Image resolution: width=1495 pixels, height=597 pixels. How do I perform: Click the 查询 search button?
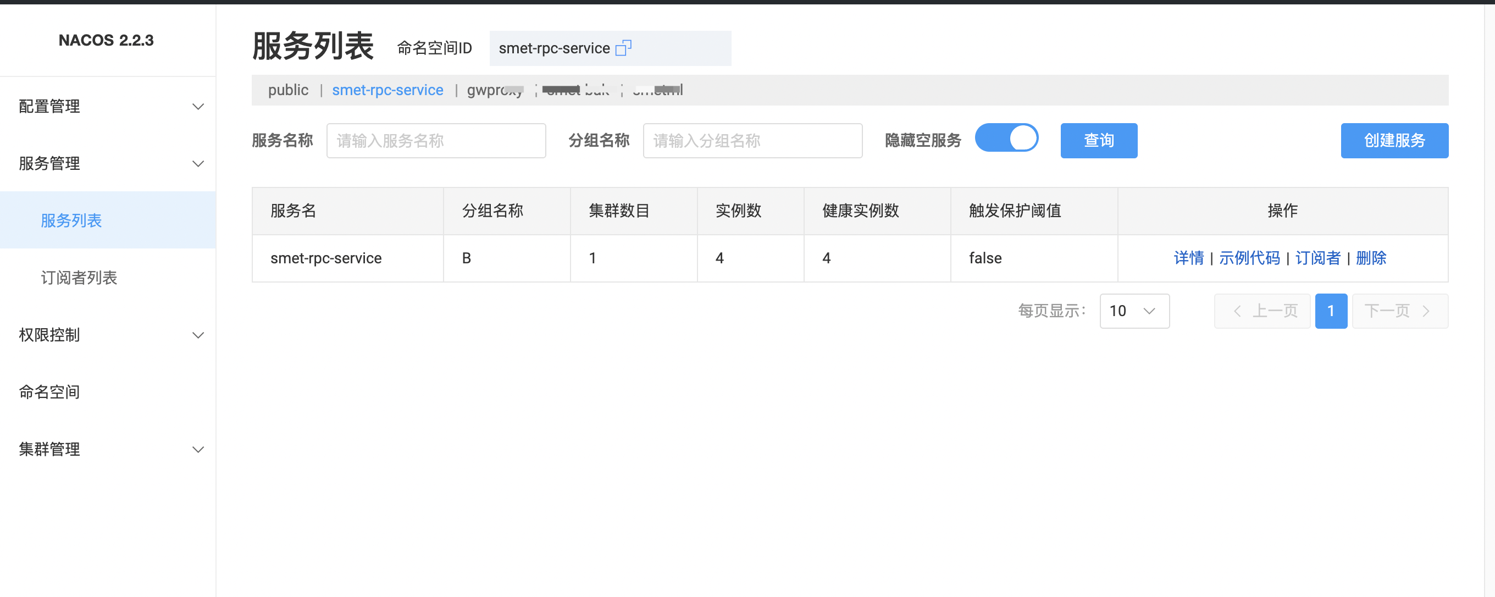pos(1099,140)
